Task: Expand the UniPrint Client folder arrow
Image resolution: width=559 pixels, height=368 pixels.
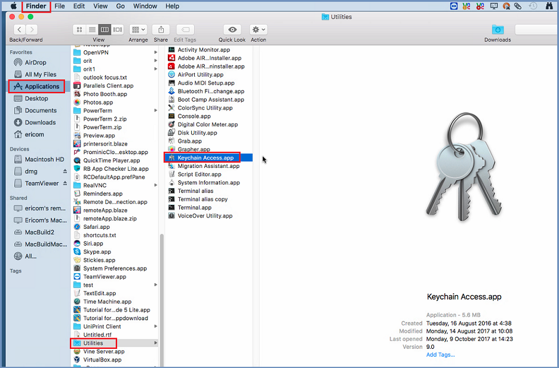Action: coord(155,326)
